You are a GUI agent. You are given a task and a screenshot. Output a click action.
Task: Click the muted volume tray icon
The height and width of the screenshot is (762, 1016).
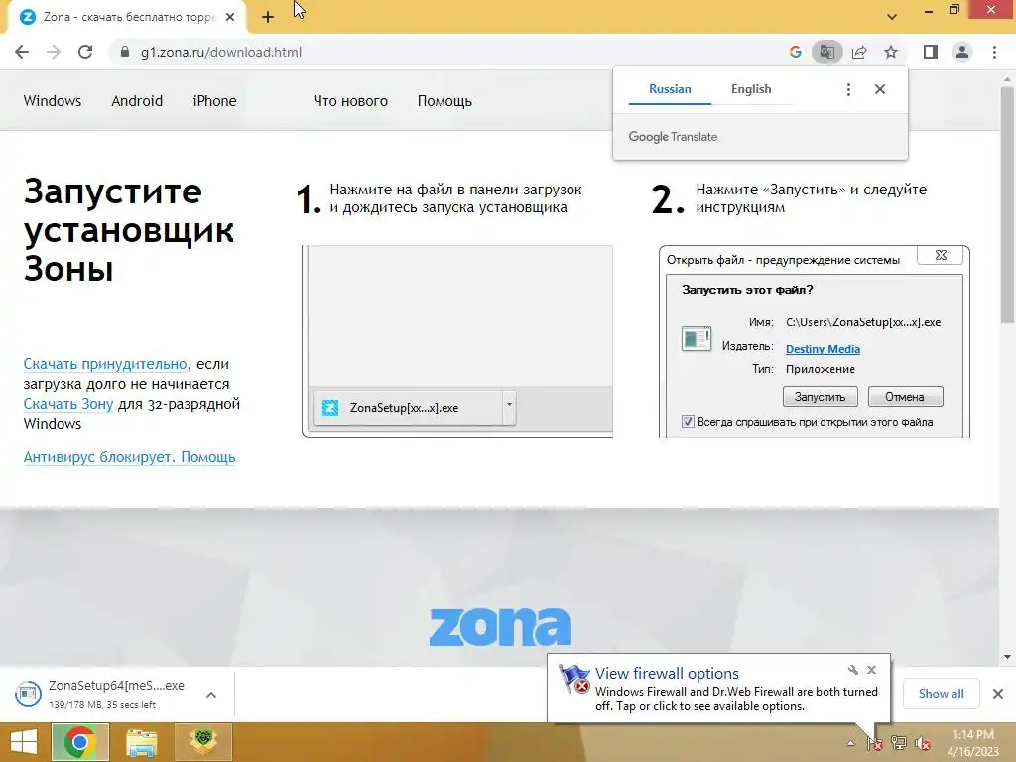pyautogui.click(x=923, y=743)
